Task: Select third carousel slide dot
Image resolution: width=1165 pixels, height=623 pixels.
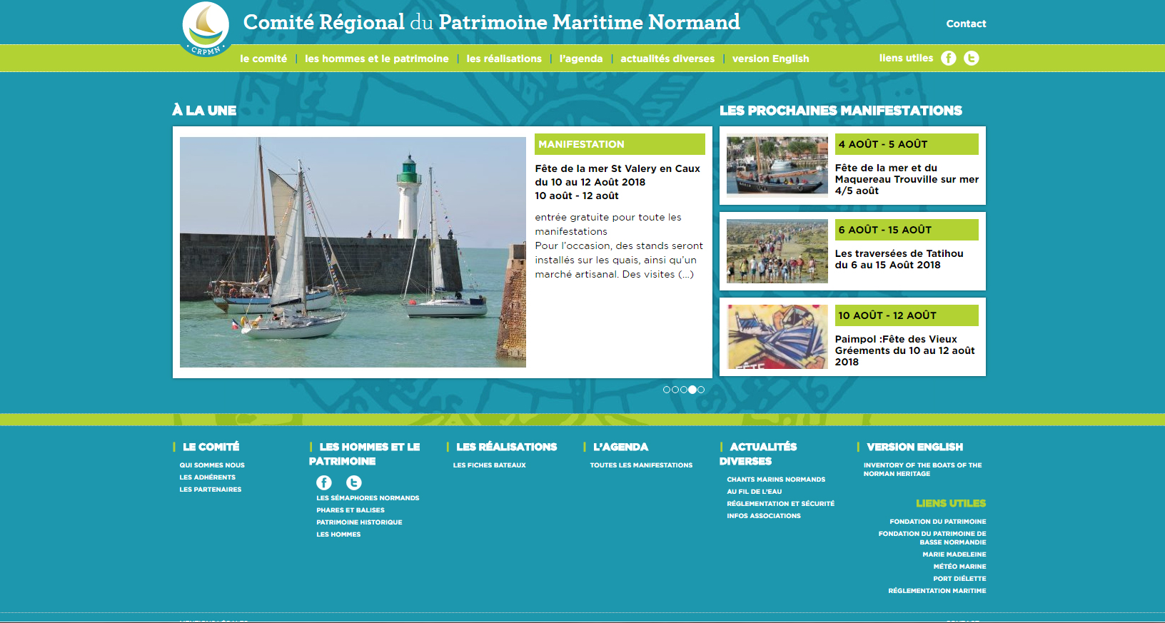Action: click(x=684, y=390)
